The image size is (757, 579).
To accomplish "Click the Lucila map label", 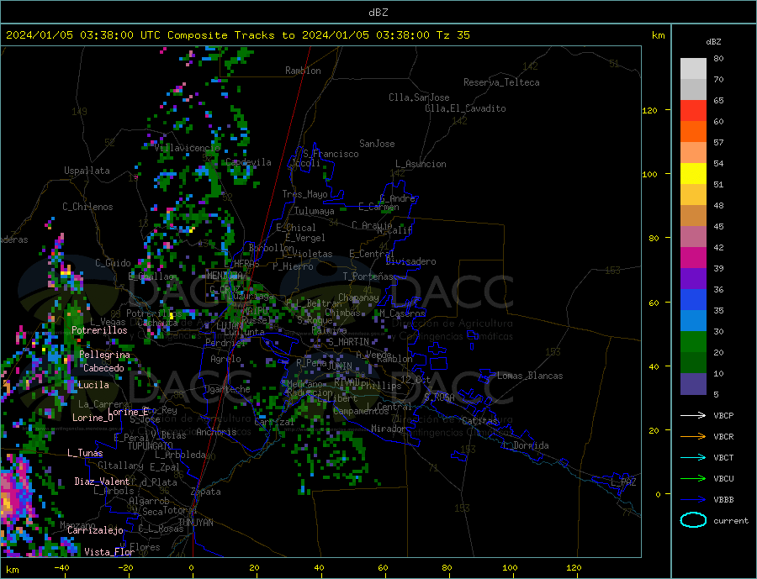I will tap(93, 385).
